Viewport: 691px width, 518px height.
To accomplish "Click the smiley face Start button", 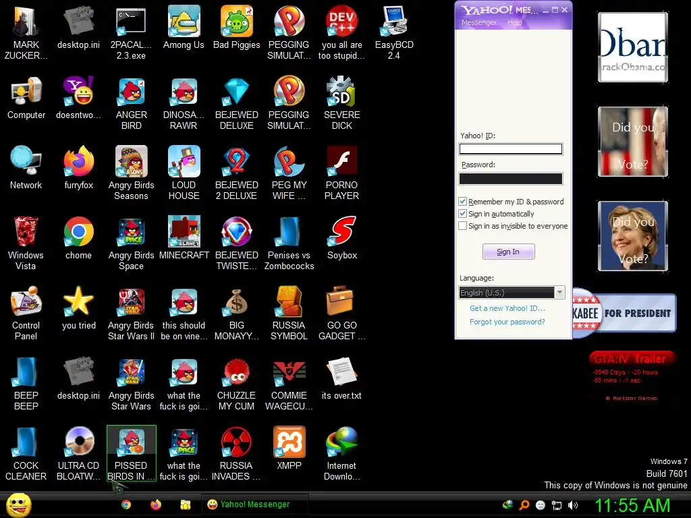I will pyautogui.click(x=18, y=505).
